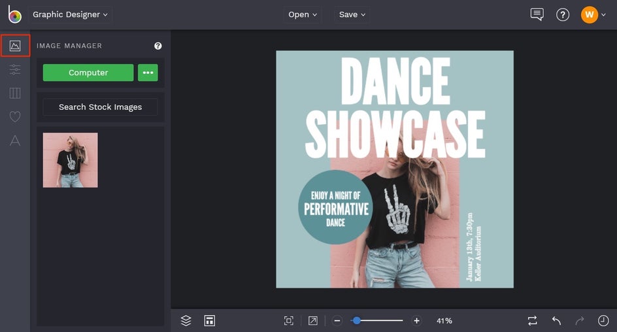Open the History clock icon
The width and height of the screenshot is (617, 332).
(603, 320)
